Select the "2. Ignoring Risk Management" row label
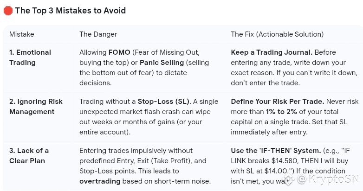 [x=35, y=107]
